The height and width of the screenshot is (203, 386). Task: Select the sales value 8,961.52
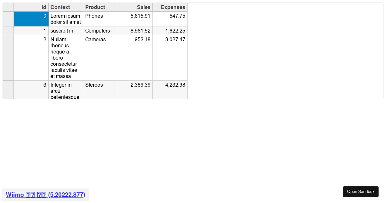(135, 31)
